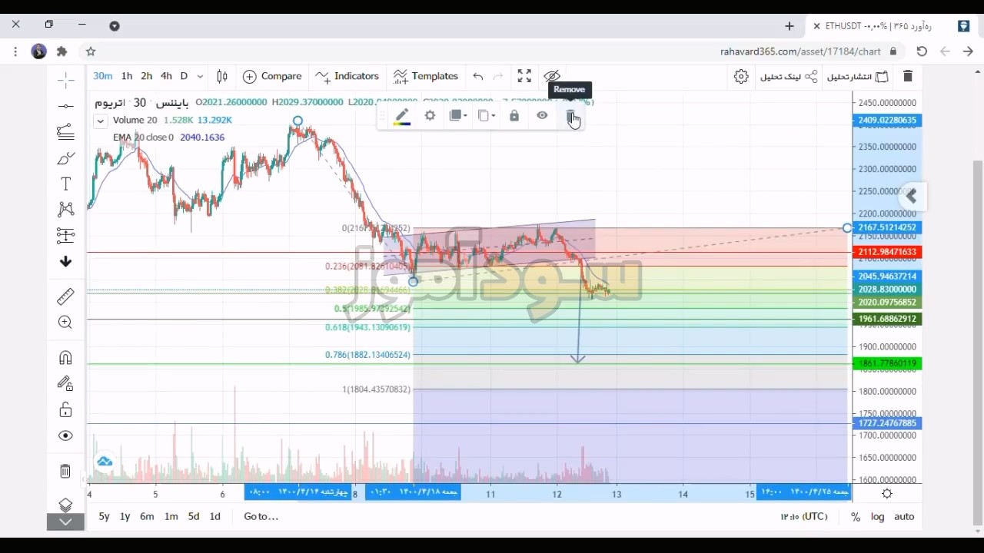Open chart settings gear in top bar
This screenshot has width=984, height=553.
pyautogui.click(x=741, y=76)
